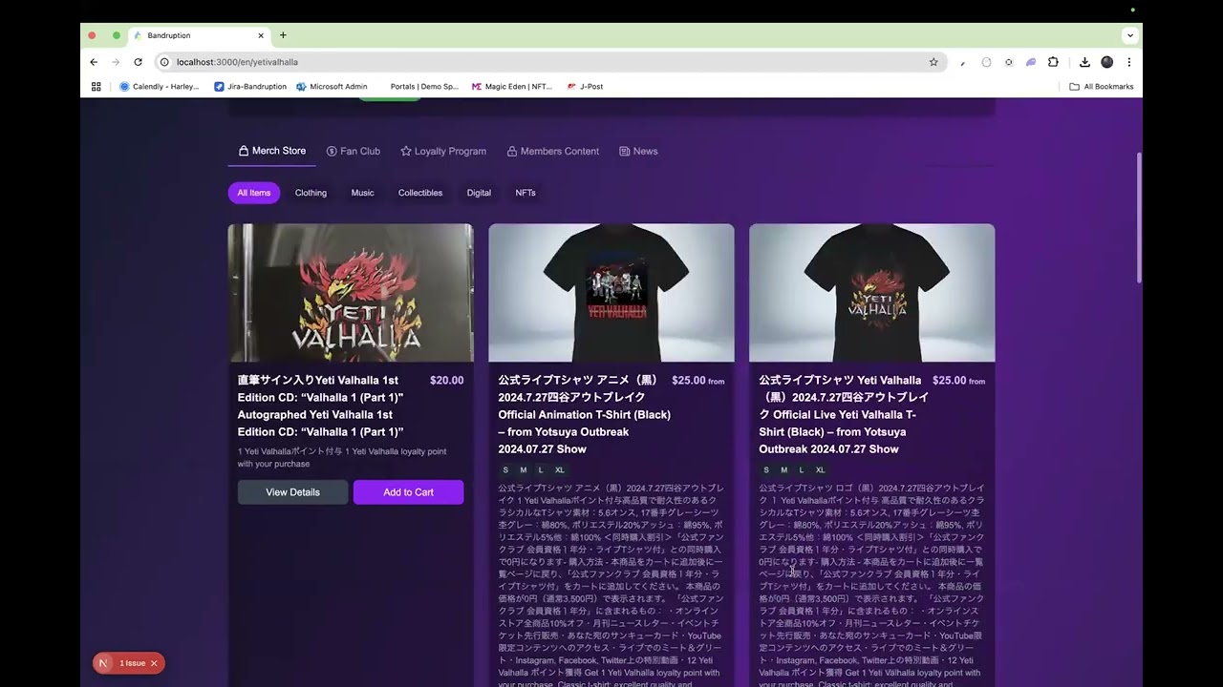Switch to the Fan Club tab
This screenshot has width=1223, height=687.
pos(353,151)
